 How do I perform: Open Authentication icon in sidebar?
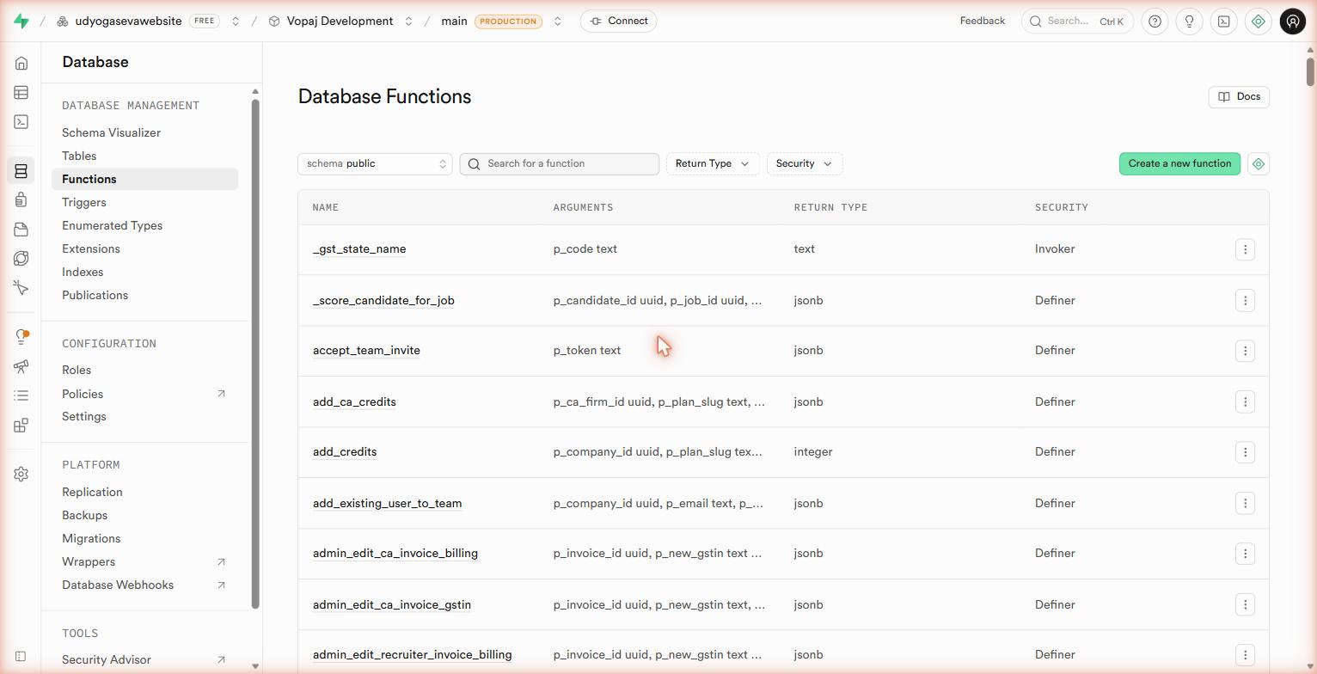click(x=21, y=200)
